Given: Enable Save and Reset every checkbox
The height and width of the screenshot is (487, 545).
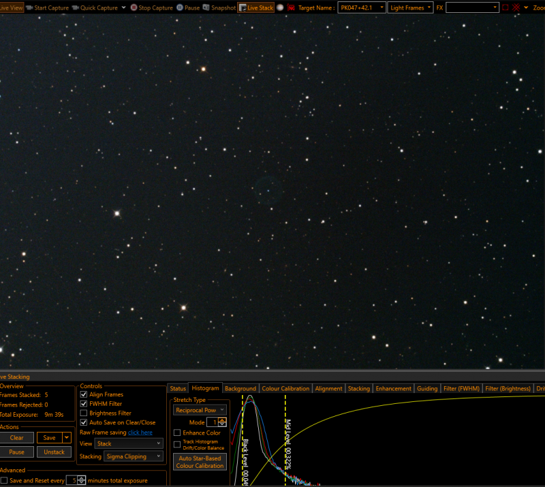Looking at the screenshot, I should [x=4, y=480].
